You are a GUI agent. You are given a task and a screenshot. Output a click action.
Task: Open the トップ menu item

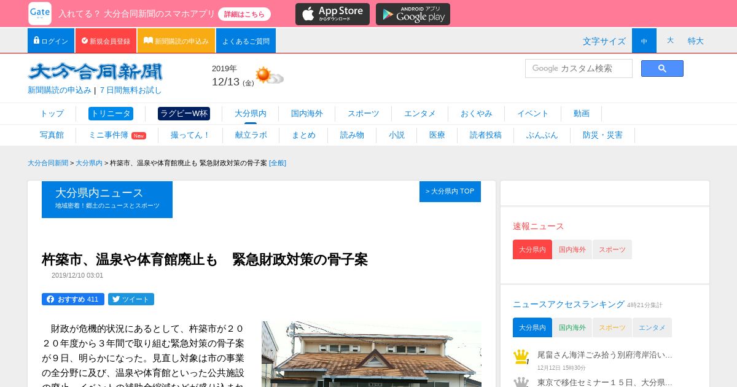pos(52,114)
